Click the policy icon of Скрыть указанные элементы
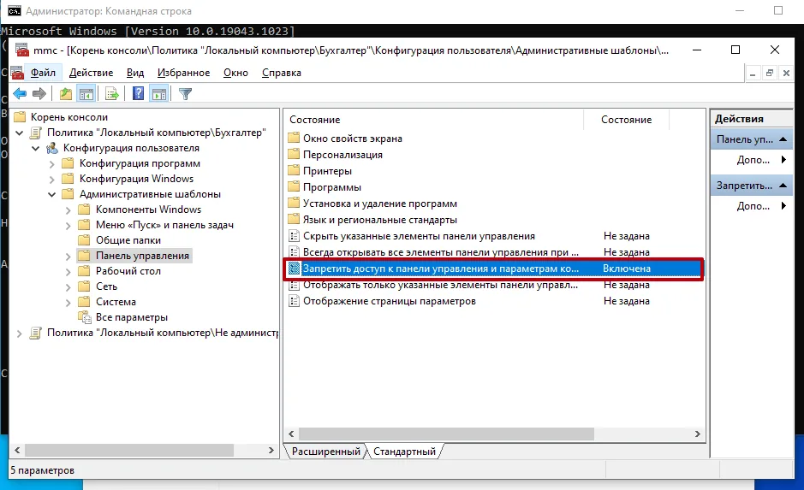The image size is (804, 490). point(294,236)
